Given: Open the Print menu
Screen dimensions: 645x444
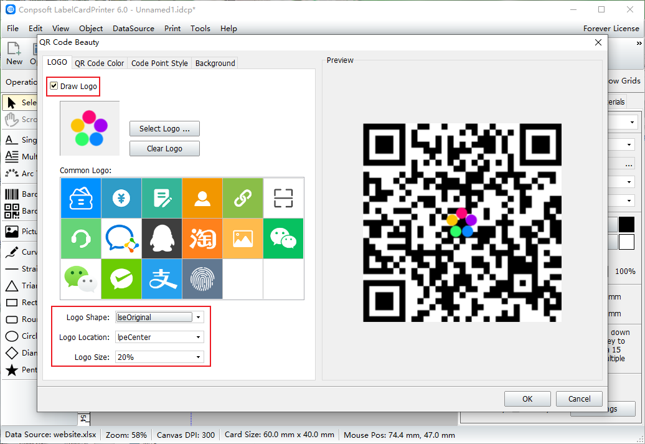Looking at the screenshot, I should [172, 29].
